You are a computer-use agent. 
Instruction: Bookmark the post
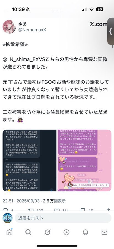[83, 209]
